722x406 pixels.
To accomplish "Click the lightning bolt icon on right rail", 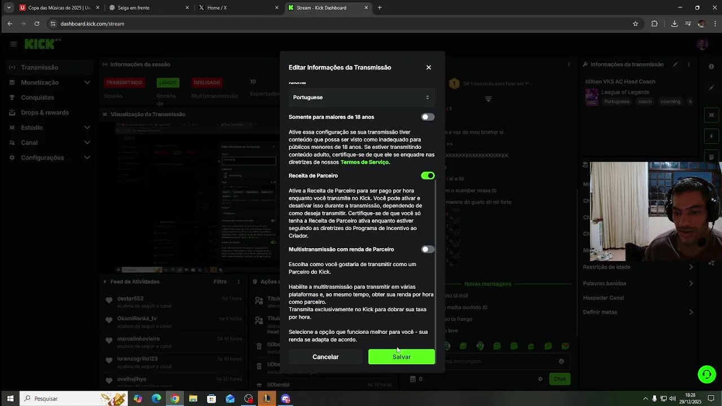I will pyautogui.click(x=711, y=136).
